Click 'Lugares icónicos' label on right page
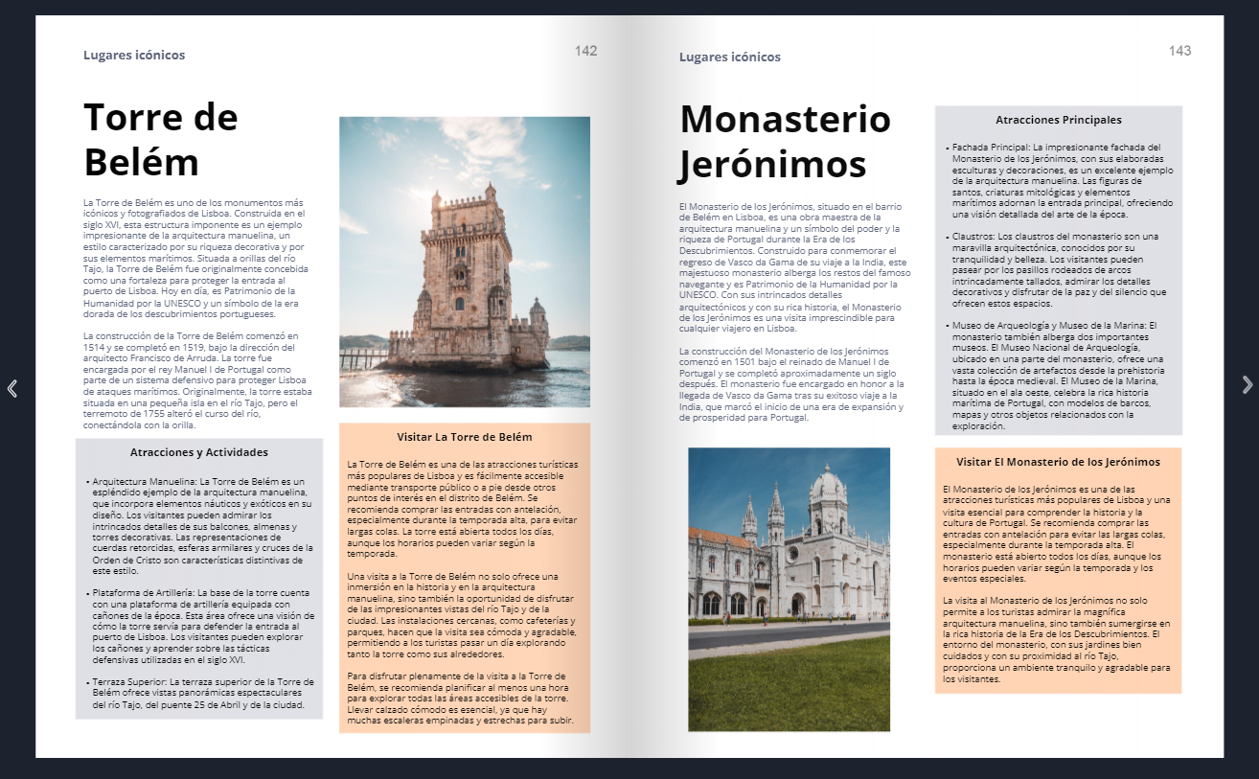The height and width of the screenshot is (779, 1259). (x=730, y=57)
